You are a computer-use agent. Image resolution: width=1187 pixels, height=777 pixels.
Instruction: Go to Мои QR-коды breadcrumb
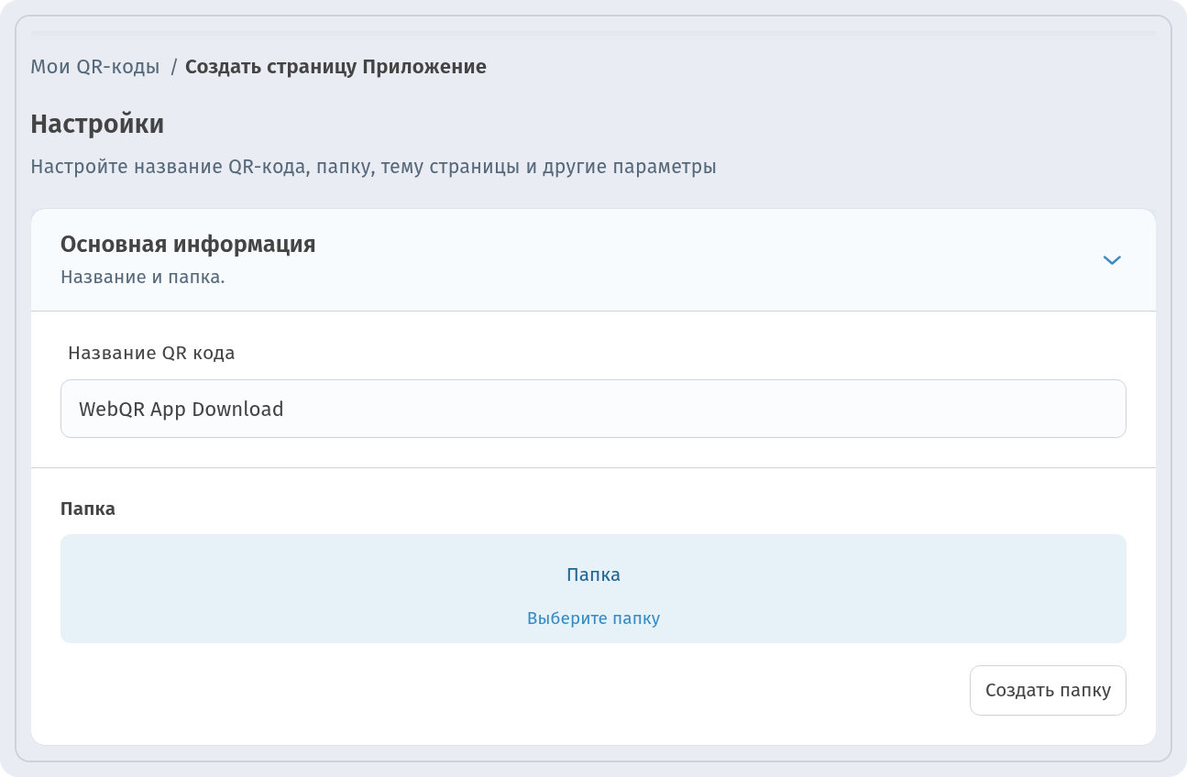95,67
